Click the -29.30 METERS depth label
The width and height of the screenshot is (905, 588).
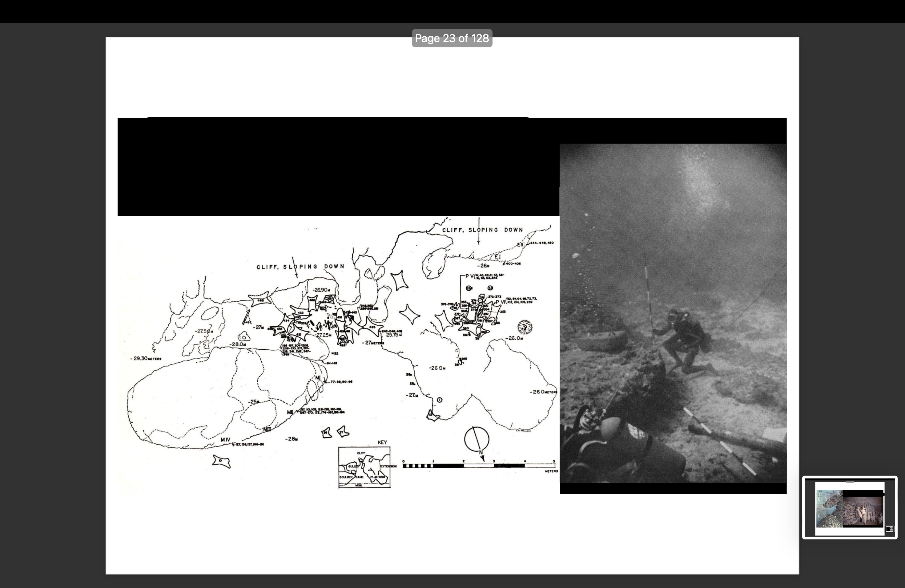tap(146, 359)
